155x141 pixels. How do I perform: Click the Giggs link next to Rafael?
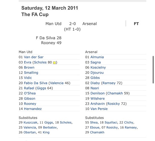(41, 88)
